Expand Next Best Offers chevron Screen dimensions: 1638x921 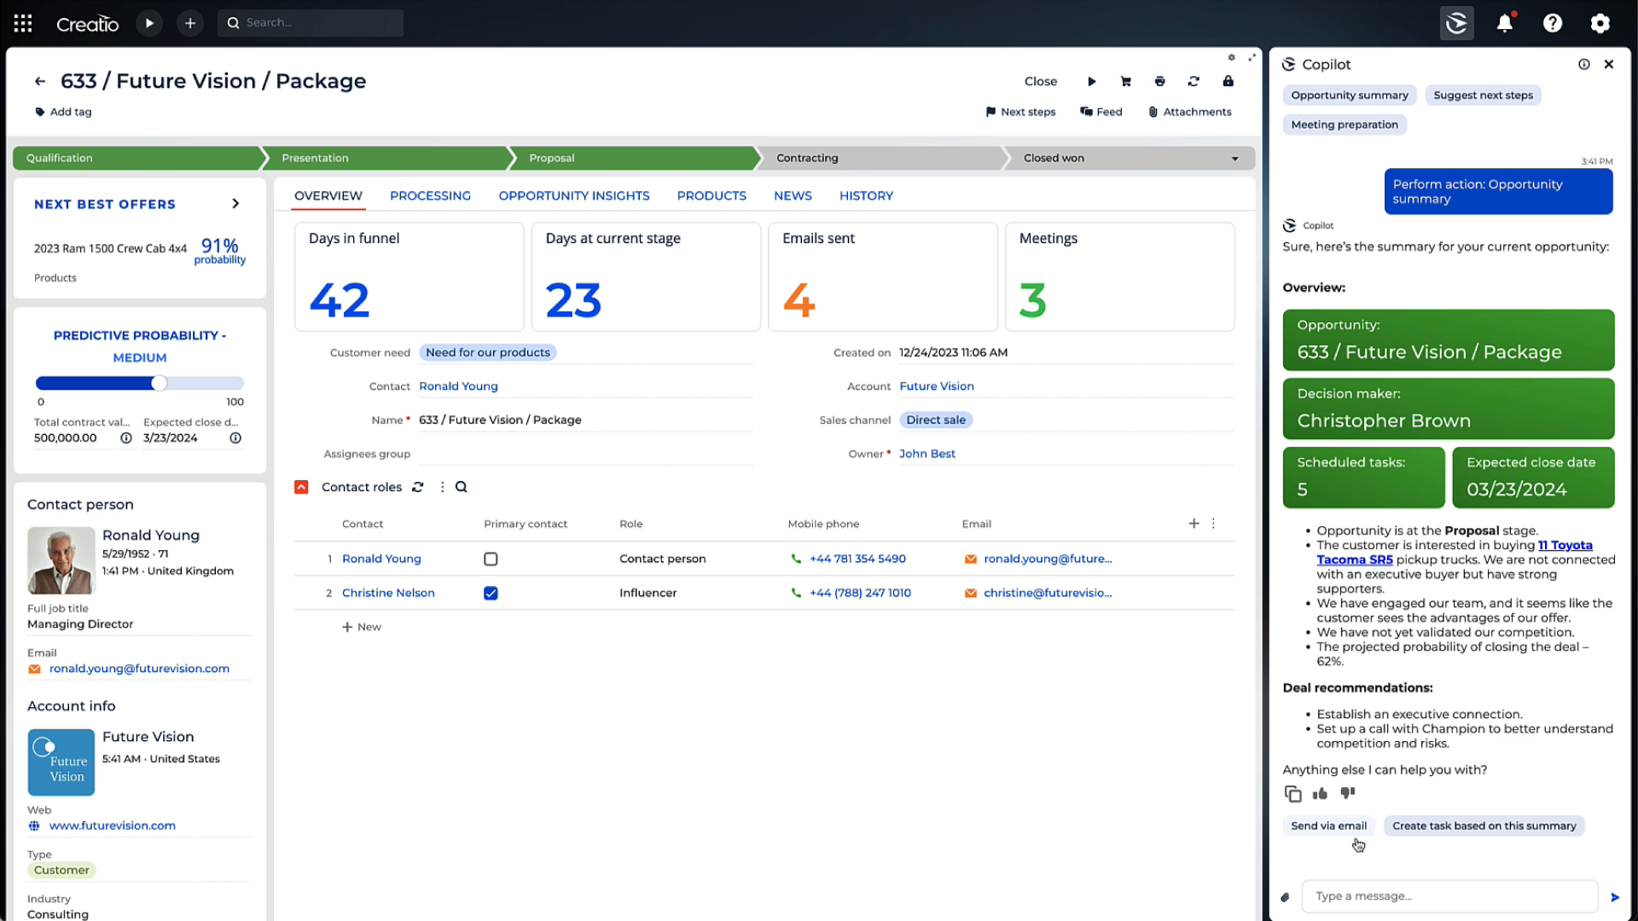[235, 204]
